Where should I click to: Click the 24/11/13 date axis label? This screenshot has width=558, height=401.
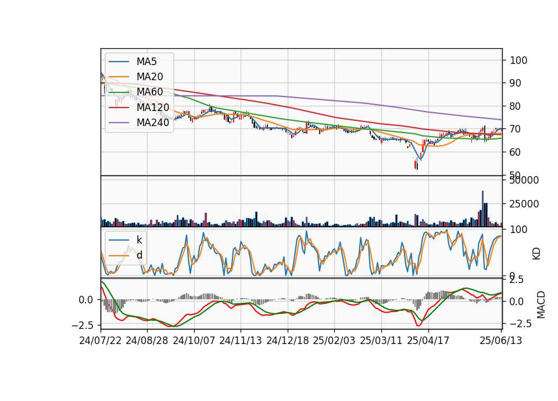click(241, 341)
